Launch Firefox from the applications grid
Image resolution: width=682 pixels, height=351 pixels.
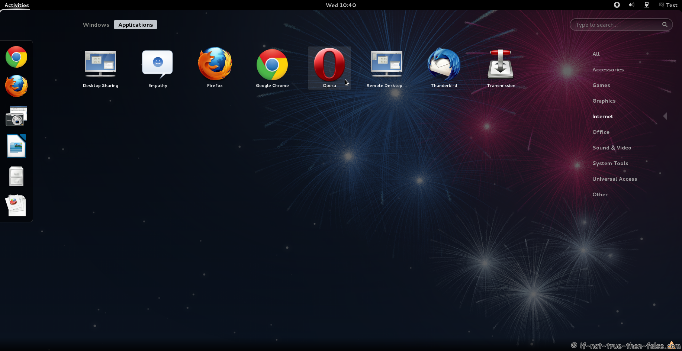click(215, 68)
